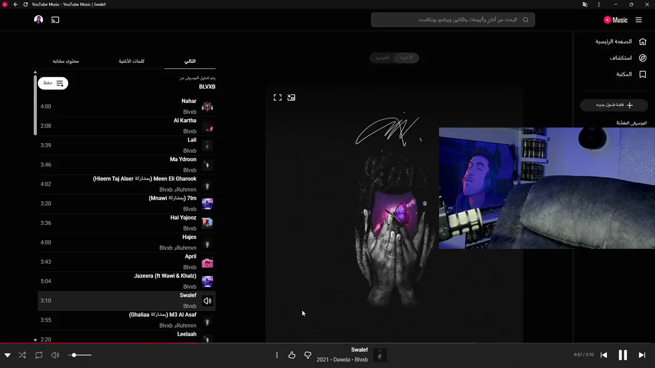The width and height of the screenshot is (655, 368).
Task: Reload the YouTube Music app
Action: pyautogui.click(x=25, y=5)
